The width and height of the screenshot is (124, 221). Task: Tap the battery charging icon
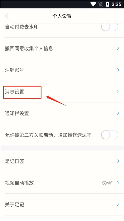[x=107, y=4]
